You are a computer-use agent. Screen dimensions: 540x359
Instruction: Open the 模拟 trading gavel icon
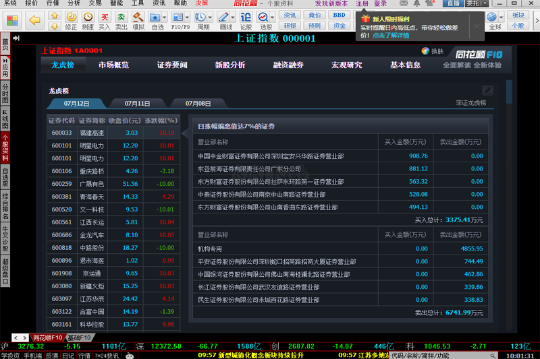pos(138,18)
